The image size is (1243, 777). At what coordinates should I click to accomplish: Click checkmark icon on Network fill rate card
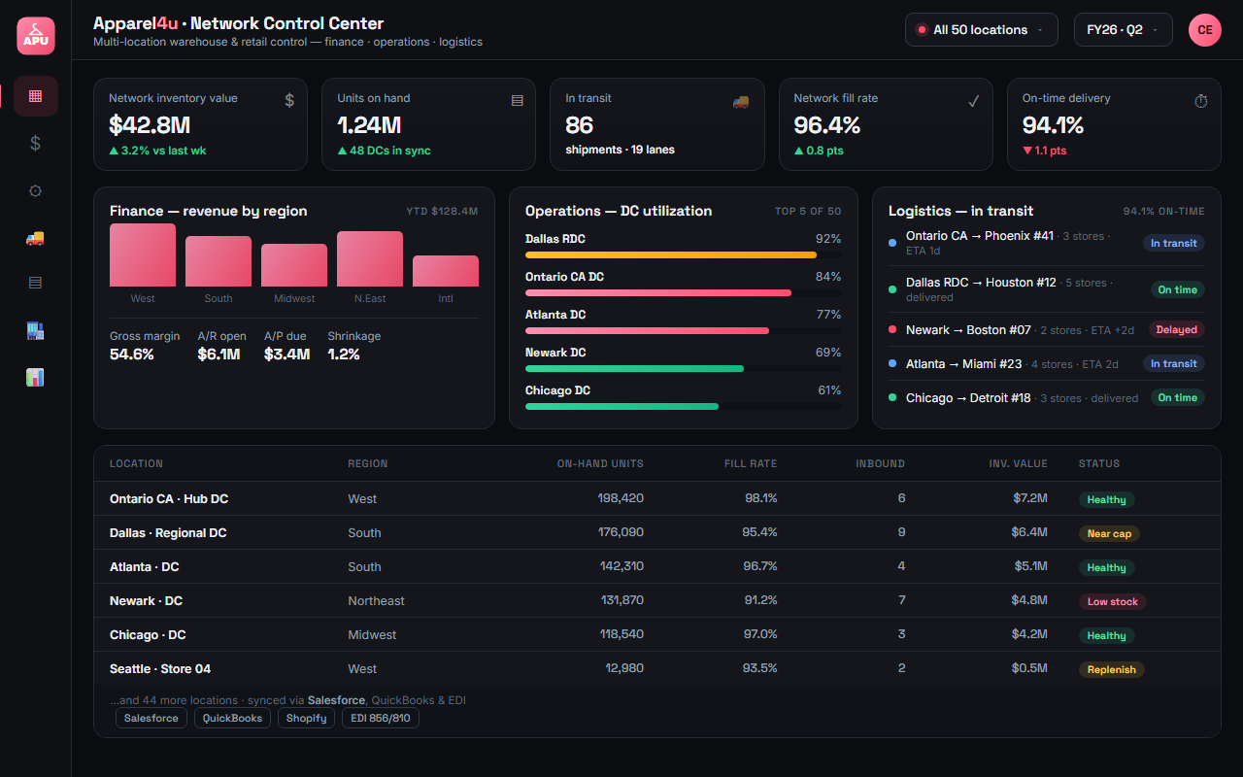coord(974,100)
